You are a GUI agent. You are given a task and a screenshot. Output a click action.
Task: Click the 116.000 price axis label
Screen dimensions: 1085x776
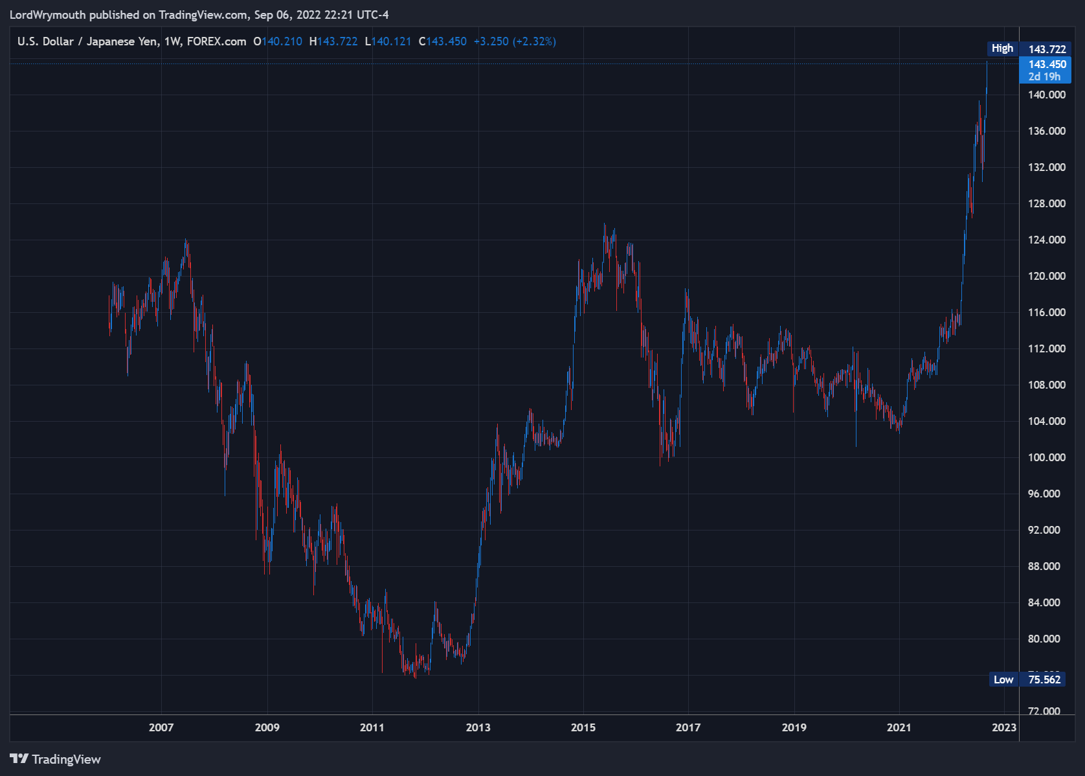coord(1047,312)
